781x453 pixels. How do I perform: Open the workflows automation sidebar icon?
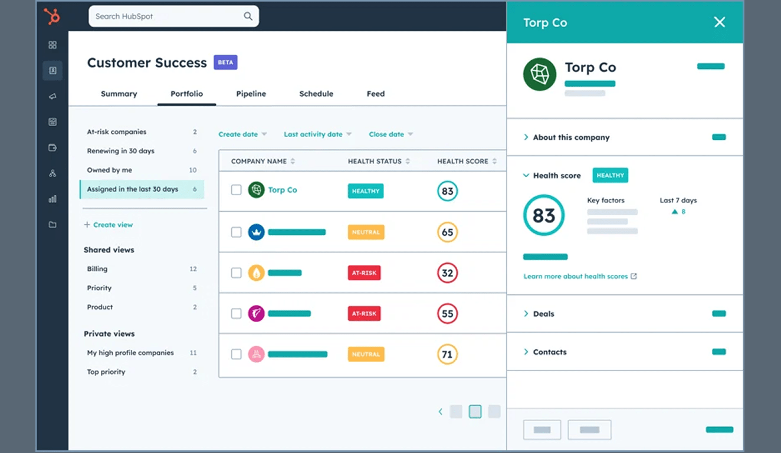click(52, 173)
